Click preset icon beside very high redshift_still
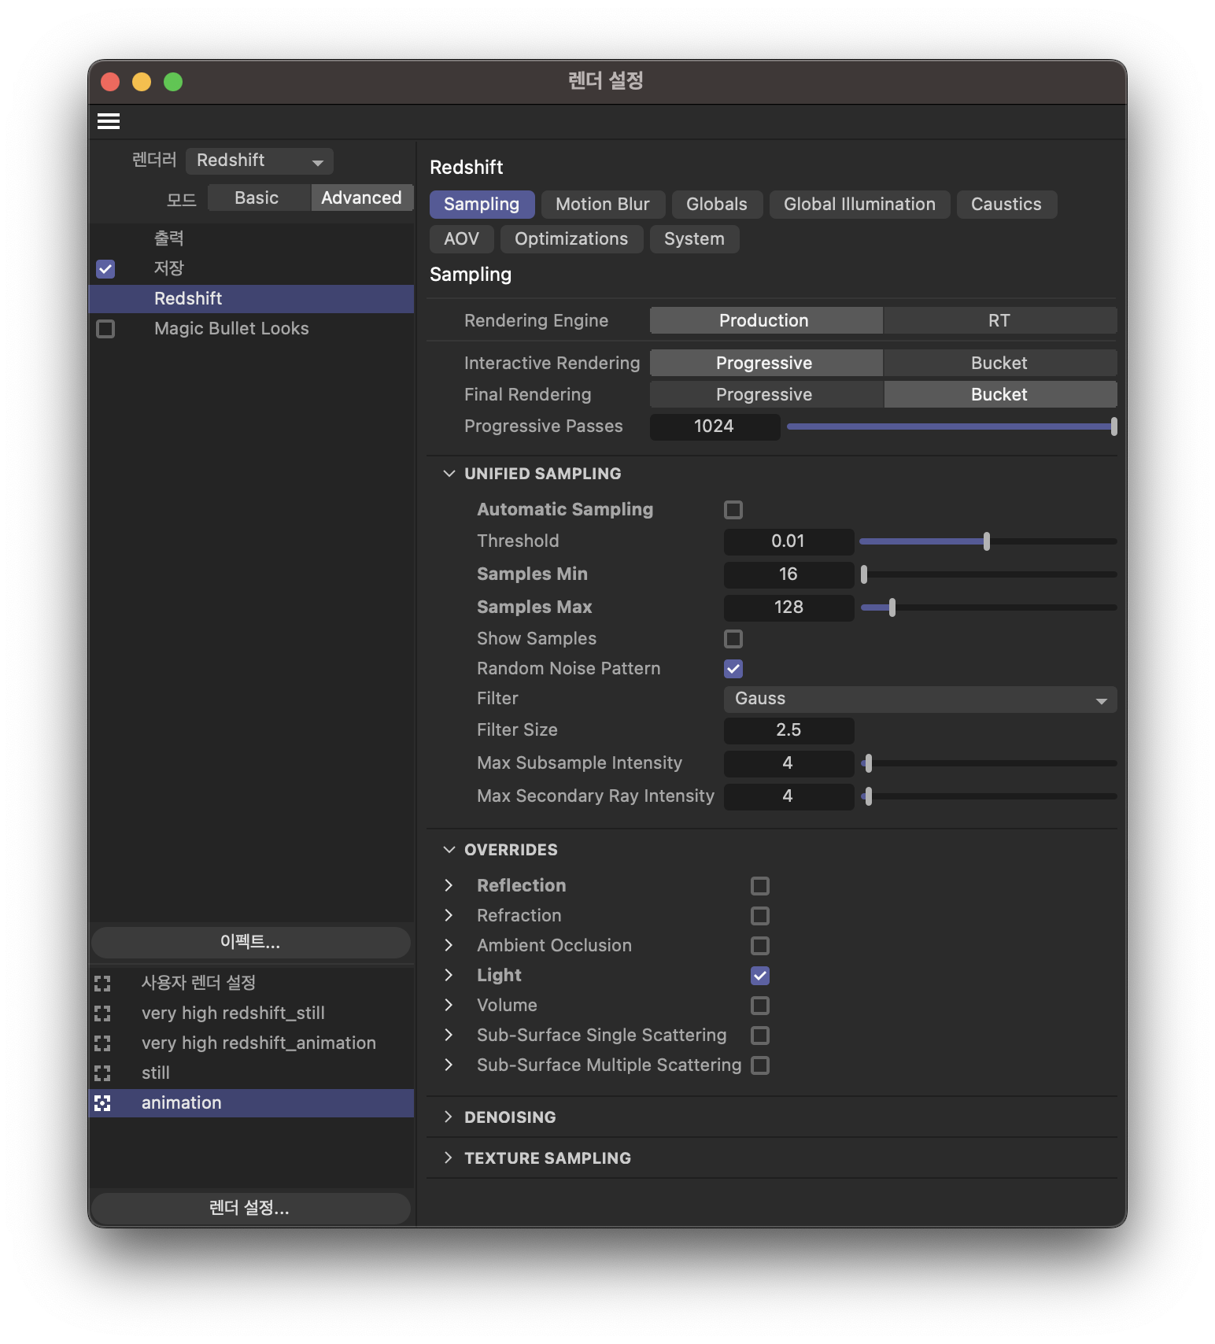The image size is (1215, 1344). pyautogui.click(x=102, y=1013)
